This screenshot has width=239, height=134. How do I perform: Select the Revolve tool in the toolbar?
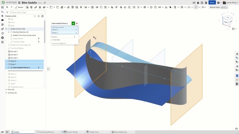click(31, 7)
